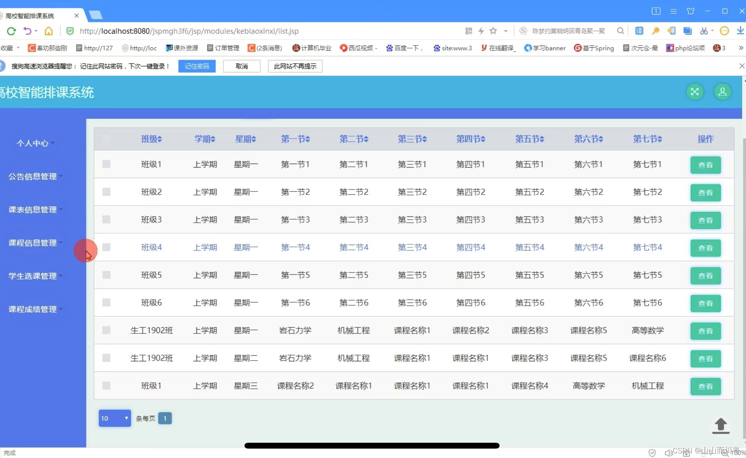Image resolution: width=746 pixels, height=458 pixels.
Task: Click the browser search box
Action: click(x=569, y=31)
